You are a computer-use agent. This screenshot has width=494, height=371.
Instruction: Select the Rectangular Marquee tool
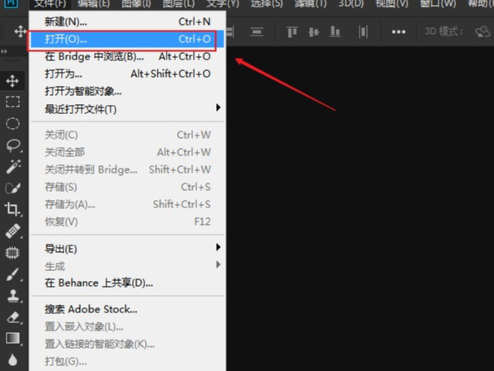(12, 102)
